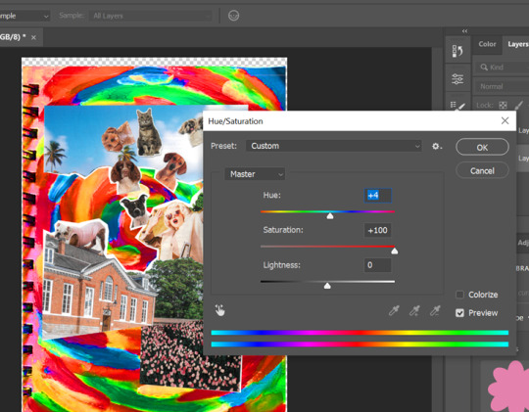Click the smiley face feedback icon

click(x=233, y=16)
